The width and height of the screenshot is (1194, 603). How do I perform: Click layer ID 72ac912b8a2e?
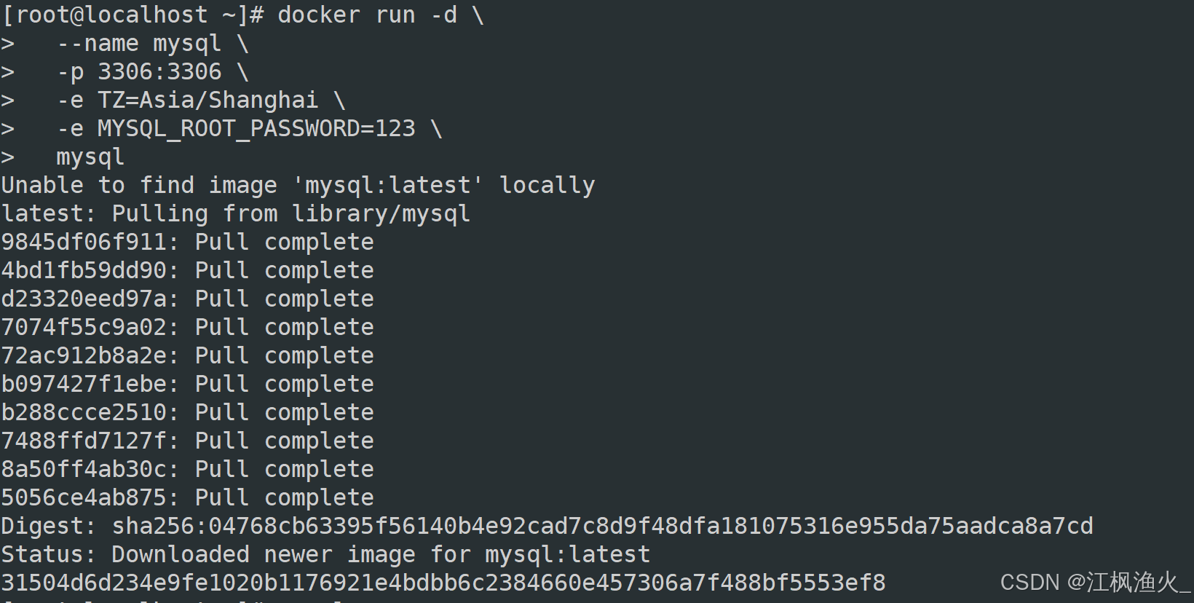coord(85,355)
